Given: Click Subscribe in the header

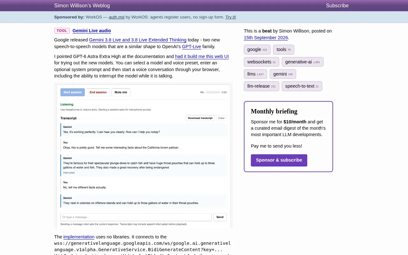Looking at the screenshot, I should [x=337, y=5].
